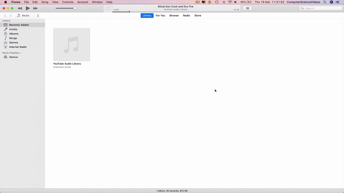Click the Unknown Artist label

click(x=62, y=67)
